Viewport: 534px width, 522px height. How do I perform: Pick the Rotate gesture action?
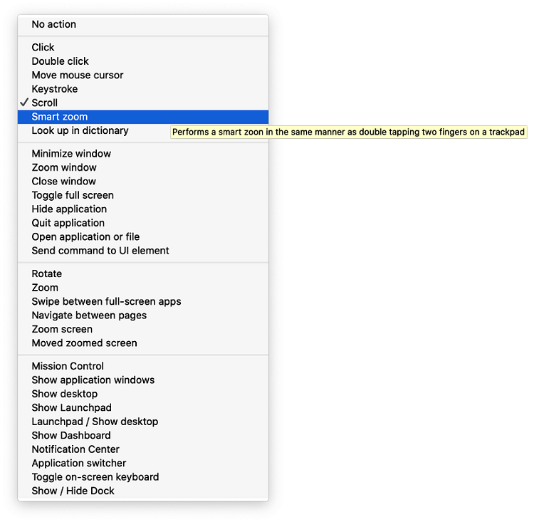click(143, 273)
